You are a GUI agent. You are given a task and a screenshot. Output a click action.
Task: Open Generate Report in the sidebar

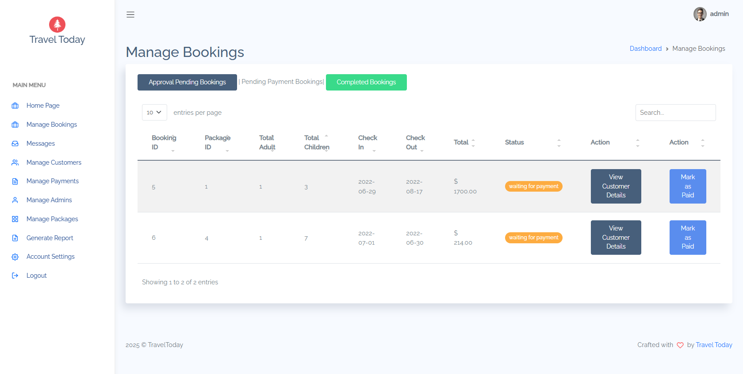click(x=50, y=238)
